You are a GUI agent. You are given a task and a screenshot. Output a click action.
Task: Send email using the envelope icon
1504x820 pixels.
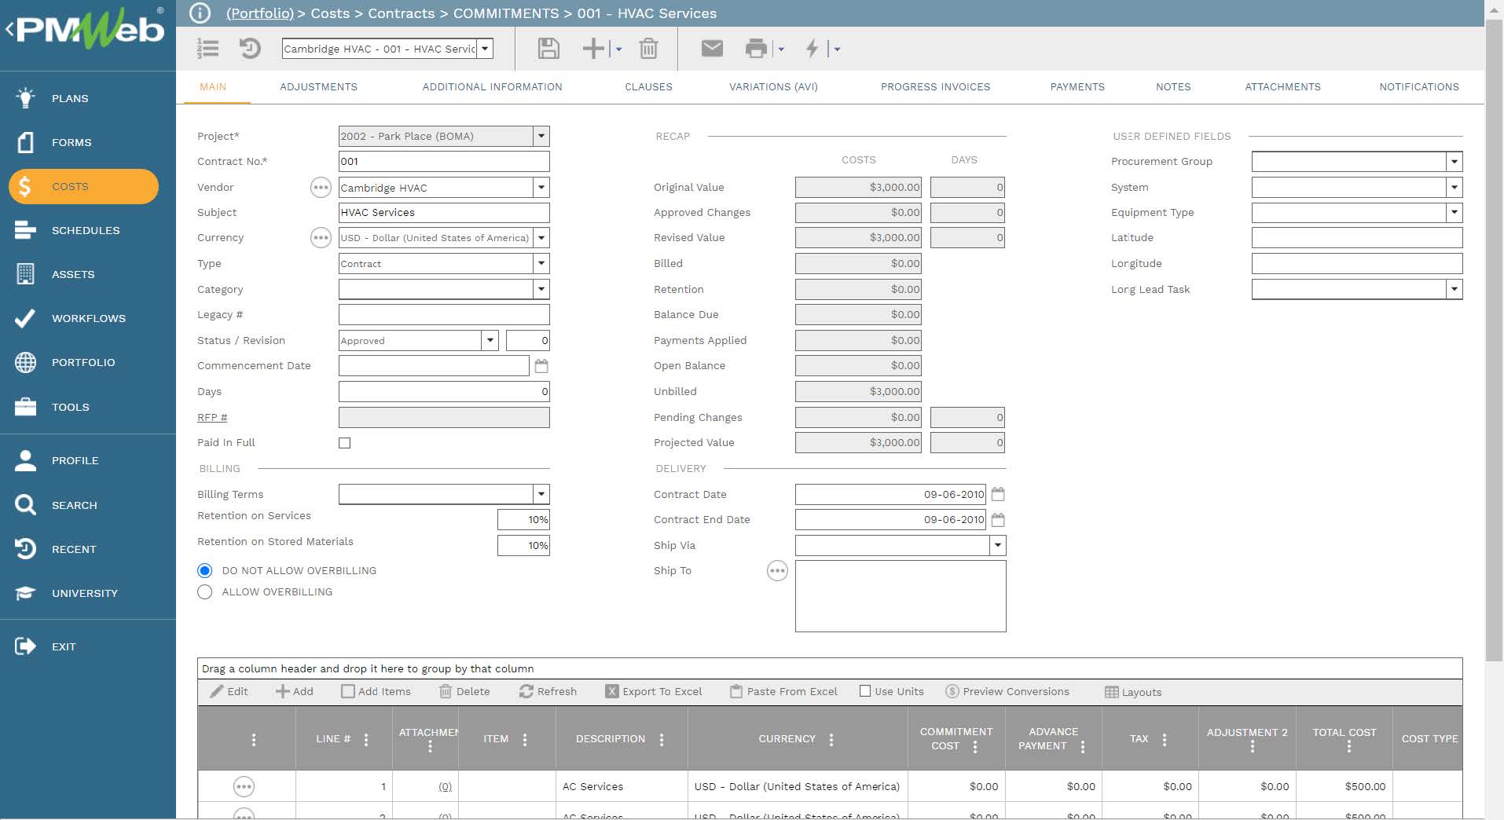(712, 49)
